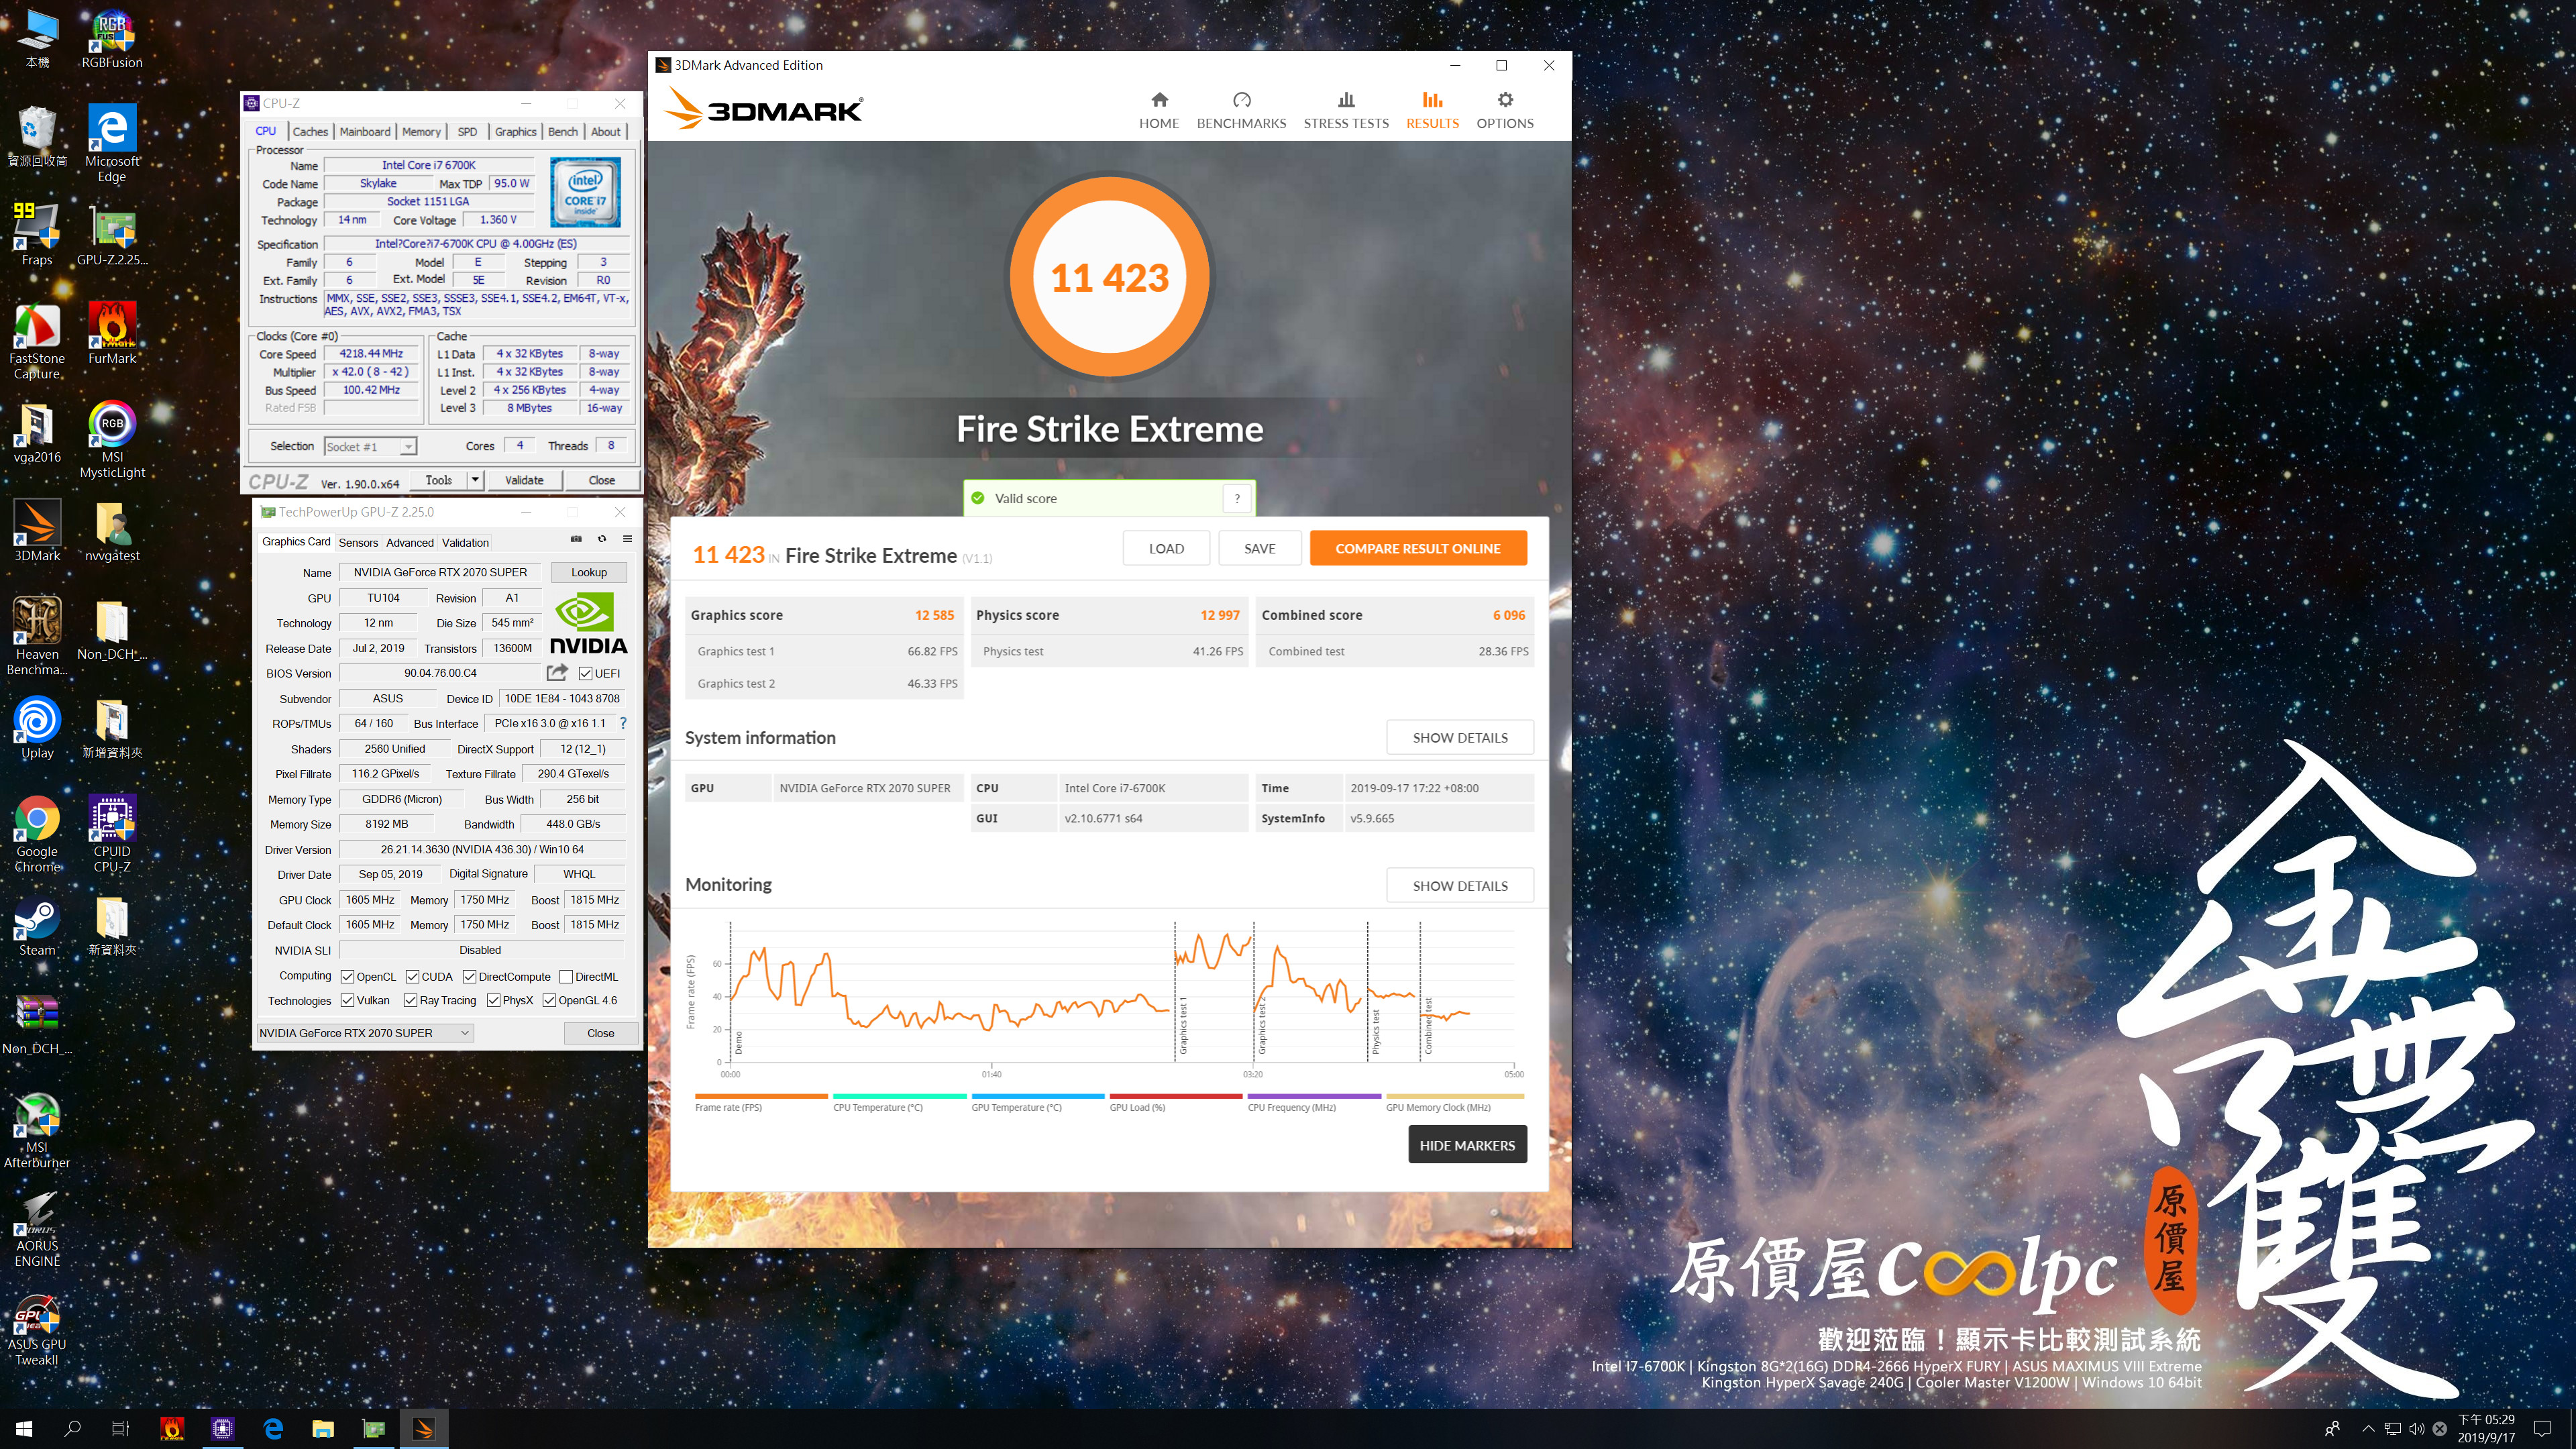Click HIDE MARKERS on monitoring chart
This screenshot has width=2576, height=1449.
tap(1467, 1145)
